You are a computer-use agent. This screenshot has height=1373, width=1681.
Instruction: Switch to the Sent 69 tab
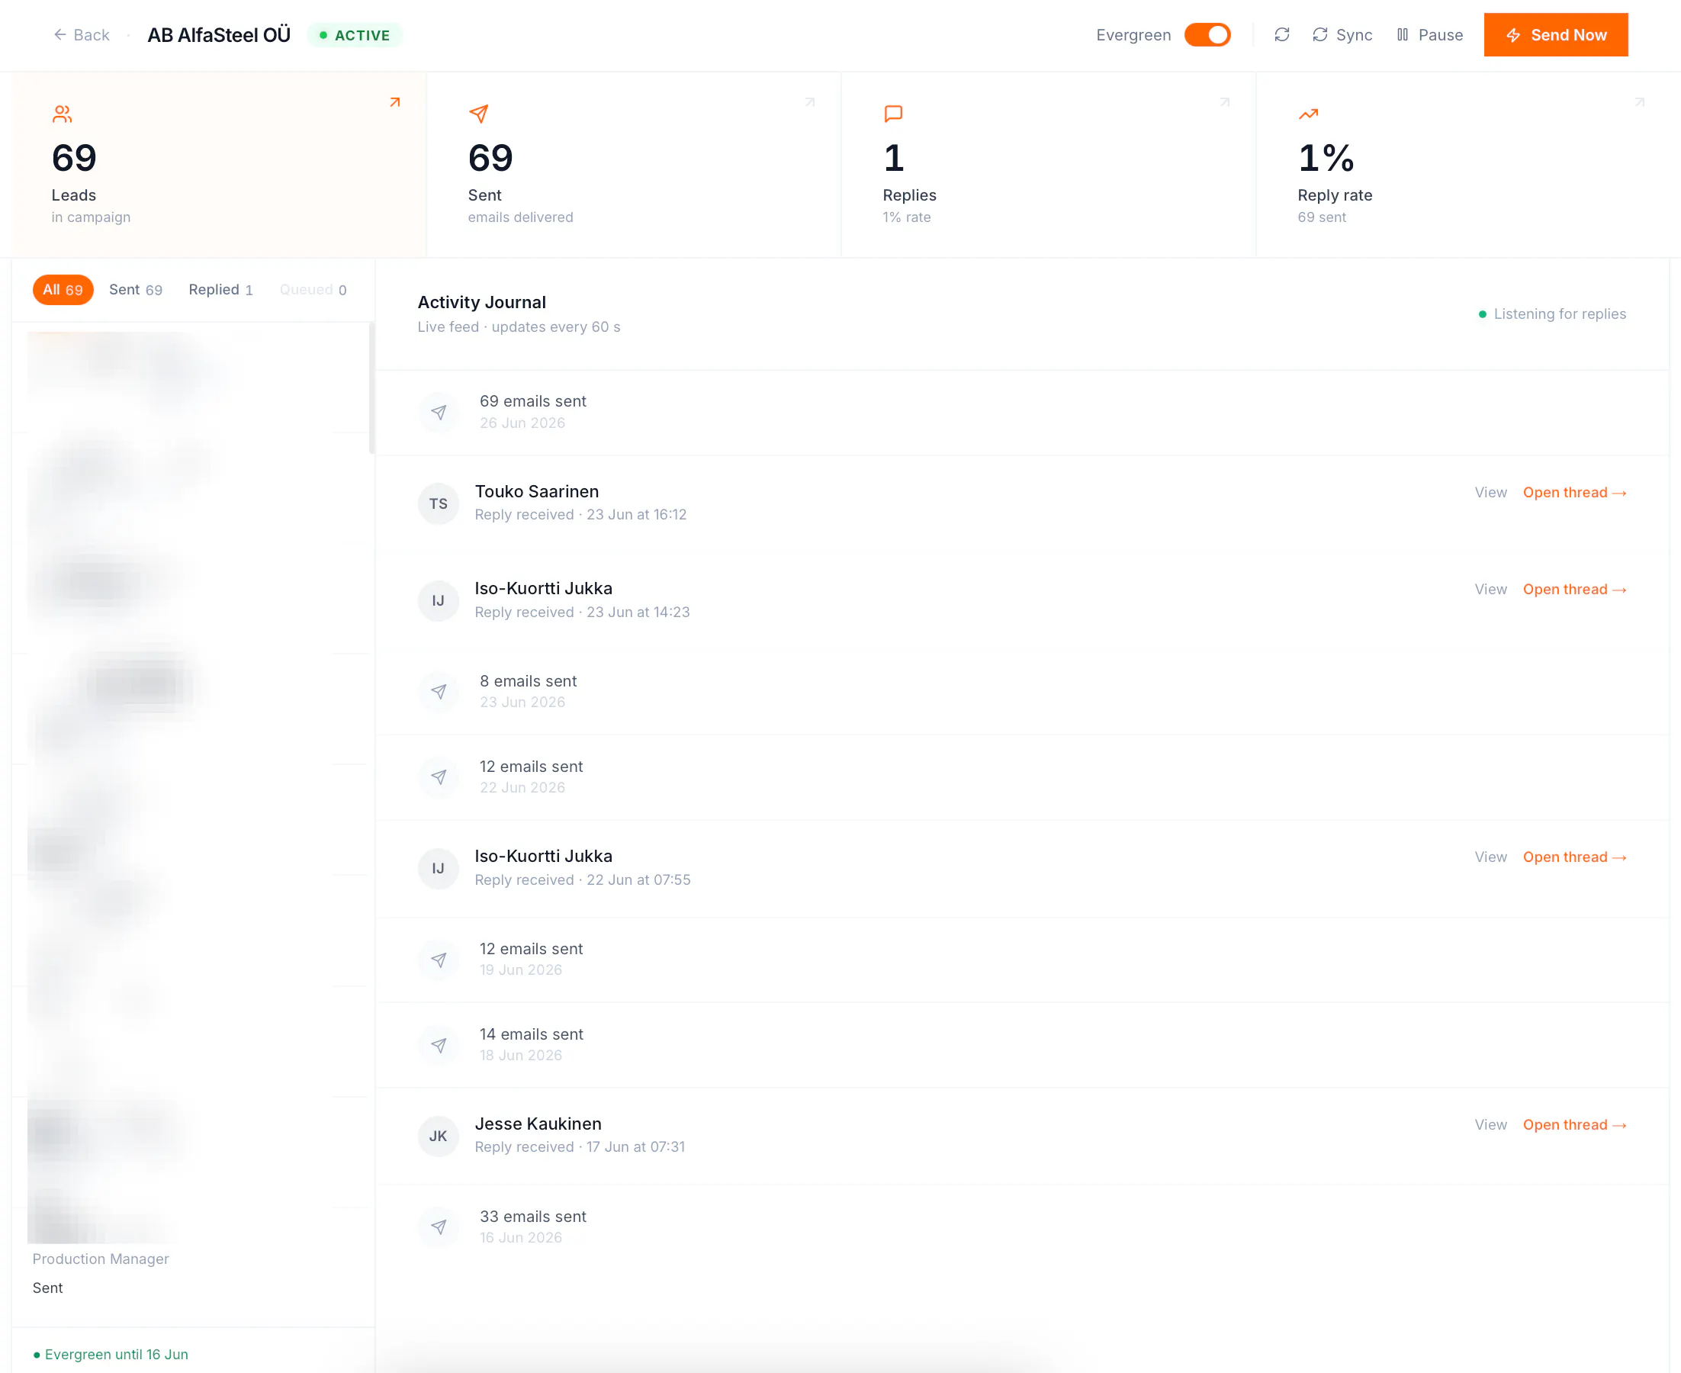[136, 289]
